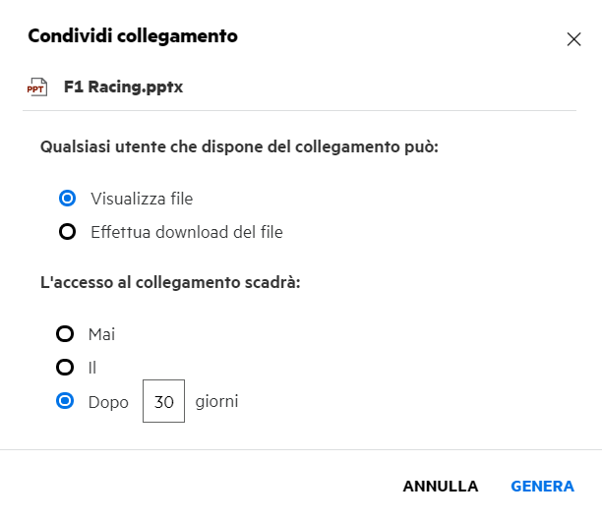Click the L'accesso al collegamento scadrà heading
The width and height of the screenshot is (602, 520).
coord(170,283)
